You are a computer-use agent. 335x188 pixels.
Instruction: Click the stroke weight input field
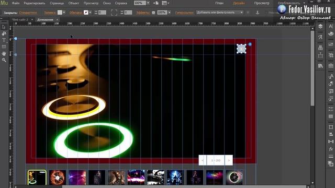(x=102, y=13)
